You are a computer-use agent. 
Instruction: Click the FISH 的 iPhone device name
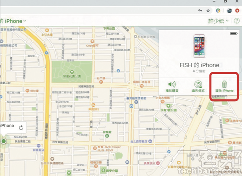(199, 65)
